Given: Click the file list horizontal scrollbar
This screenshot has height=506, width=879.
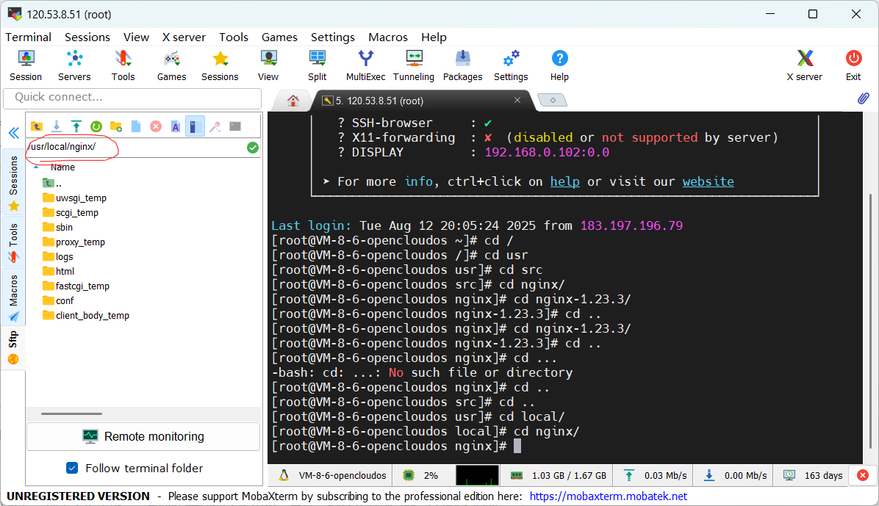Looking at the screenshot, I should click(x=72, y=413).
